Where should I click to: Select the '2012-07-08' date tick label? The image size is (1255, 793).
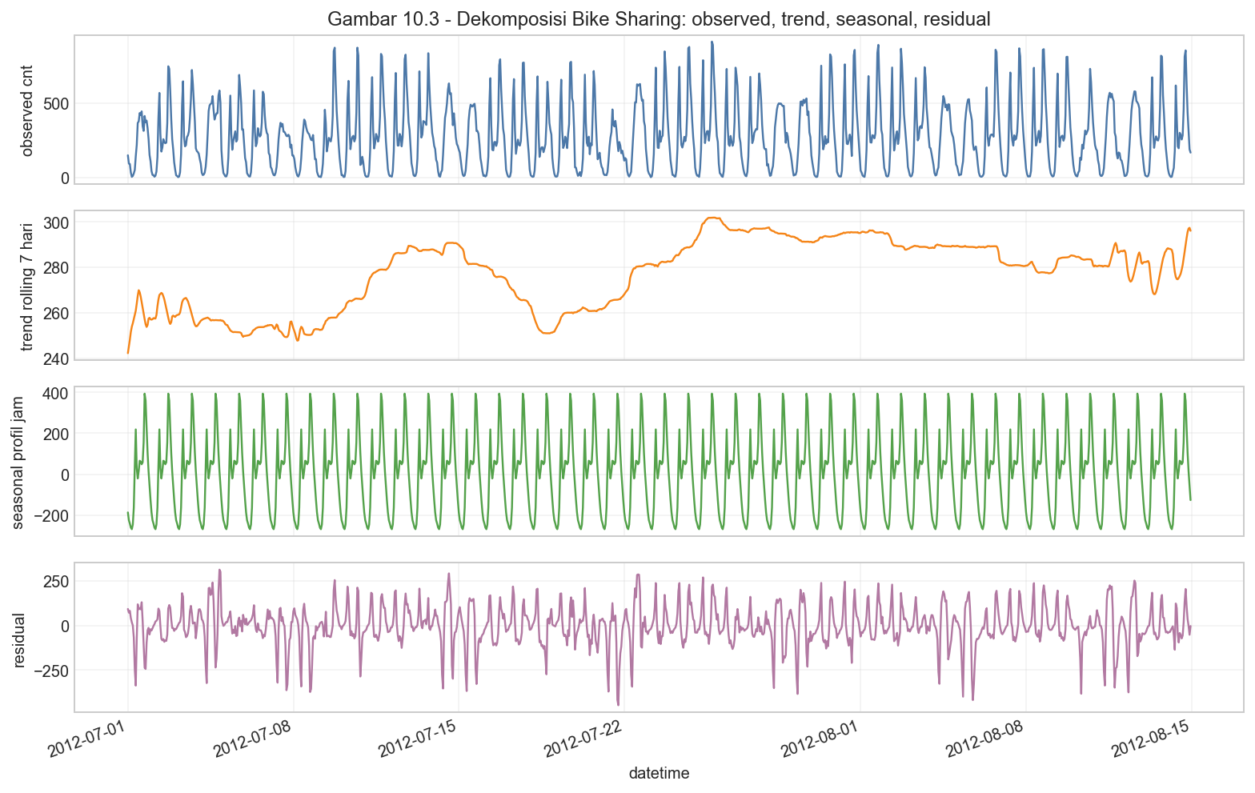(251, 739)
